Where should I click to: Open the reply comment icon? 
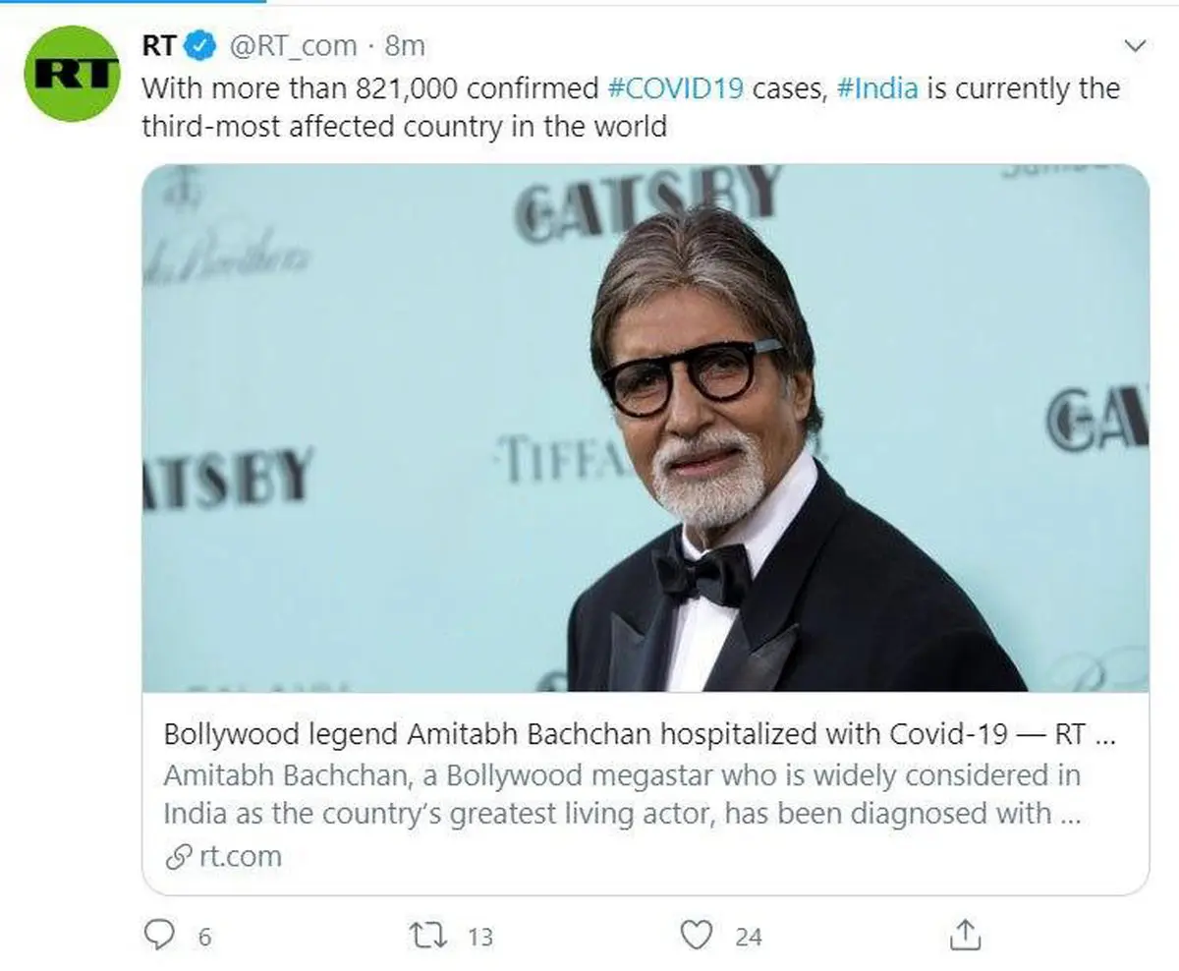(x=158, y=936)
